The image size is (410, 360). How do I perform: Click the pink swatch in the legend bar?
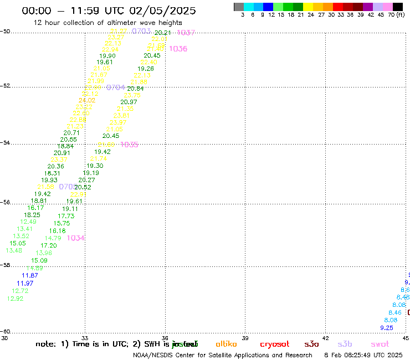pos(387,7)
